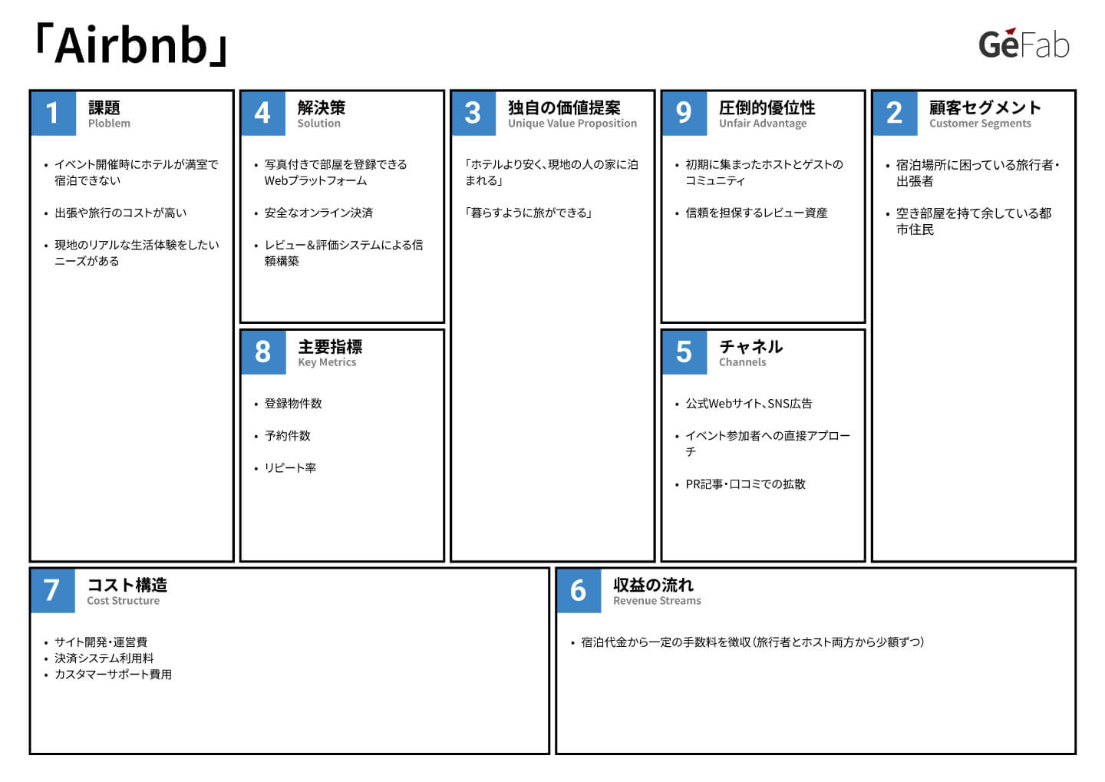The height and width of the screenshot is (782, 1105).
Task: Select the blue "4" badge next to 解決策
Action: click(264, 114)
